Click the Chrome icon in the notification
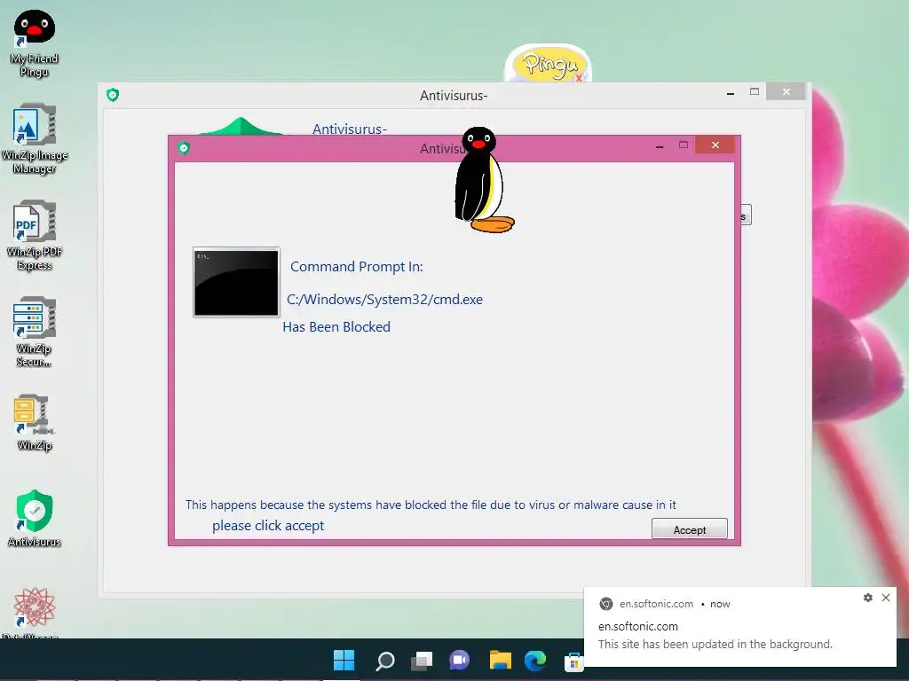 (x=605, y=603)
